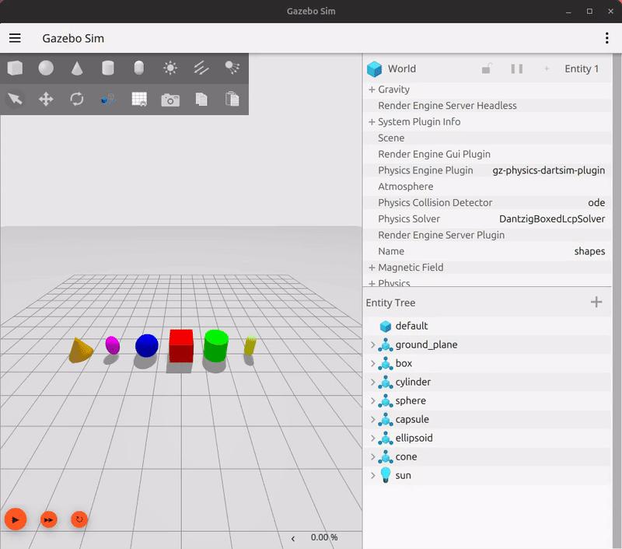Open the vertical dots plugin menu

606,38
